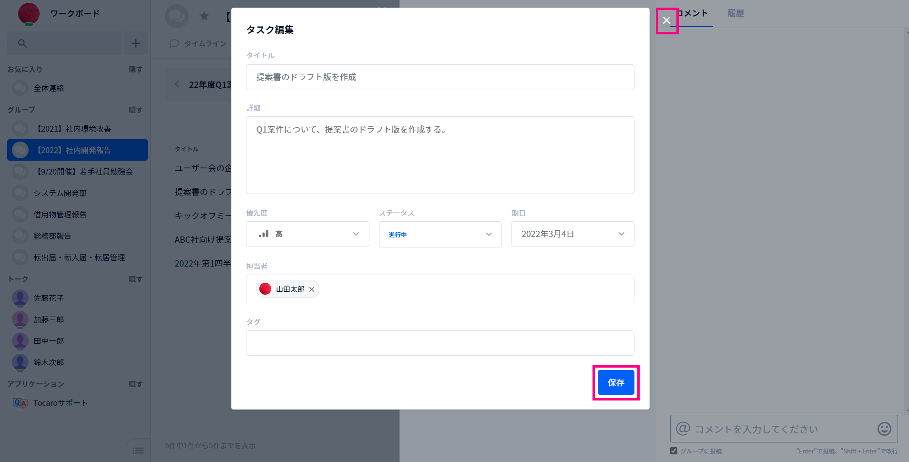Click the タグ input field
The width and height of the screenshot is (909, 462).
(440, 343)
